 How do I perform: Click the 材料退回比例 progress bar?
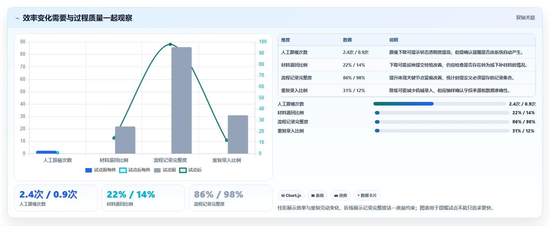pyautogui.click(x=442, y=113)
